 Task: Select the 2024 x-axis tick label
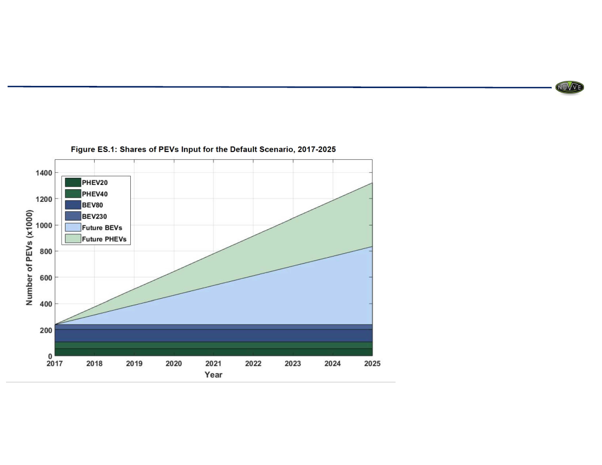coord(333,363)
